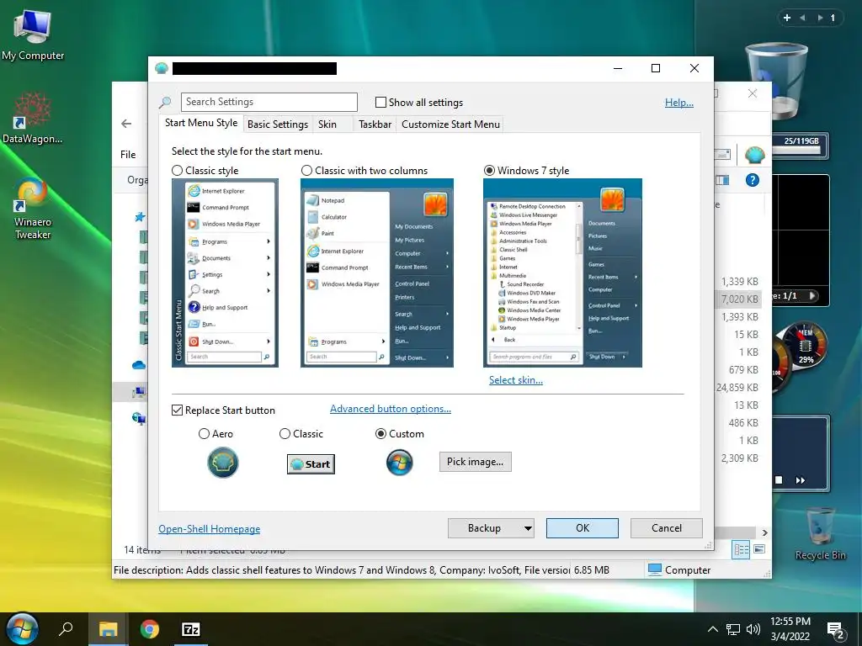This screenshot has height=646, width=862.
Task: Click the scroll right arrow in Explorer
Action: (764, 532)
